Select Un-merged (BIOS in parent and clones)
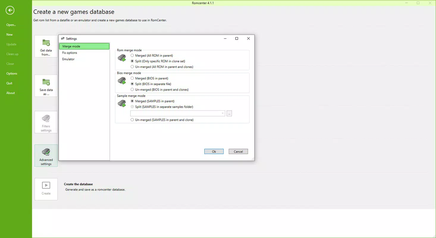The height and width of the screenshot is (238, 436). [x=159, y=90]
